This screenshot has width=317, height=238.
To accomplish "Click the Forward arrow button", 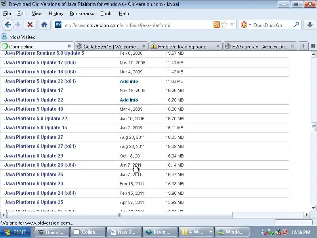I will (18, 25).
